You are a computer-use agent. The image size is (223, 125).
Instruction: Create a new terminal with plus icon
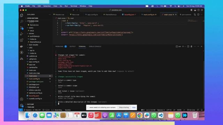point(183,47)
